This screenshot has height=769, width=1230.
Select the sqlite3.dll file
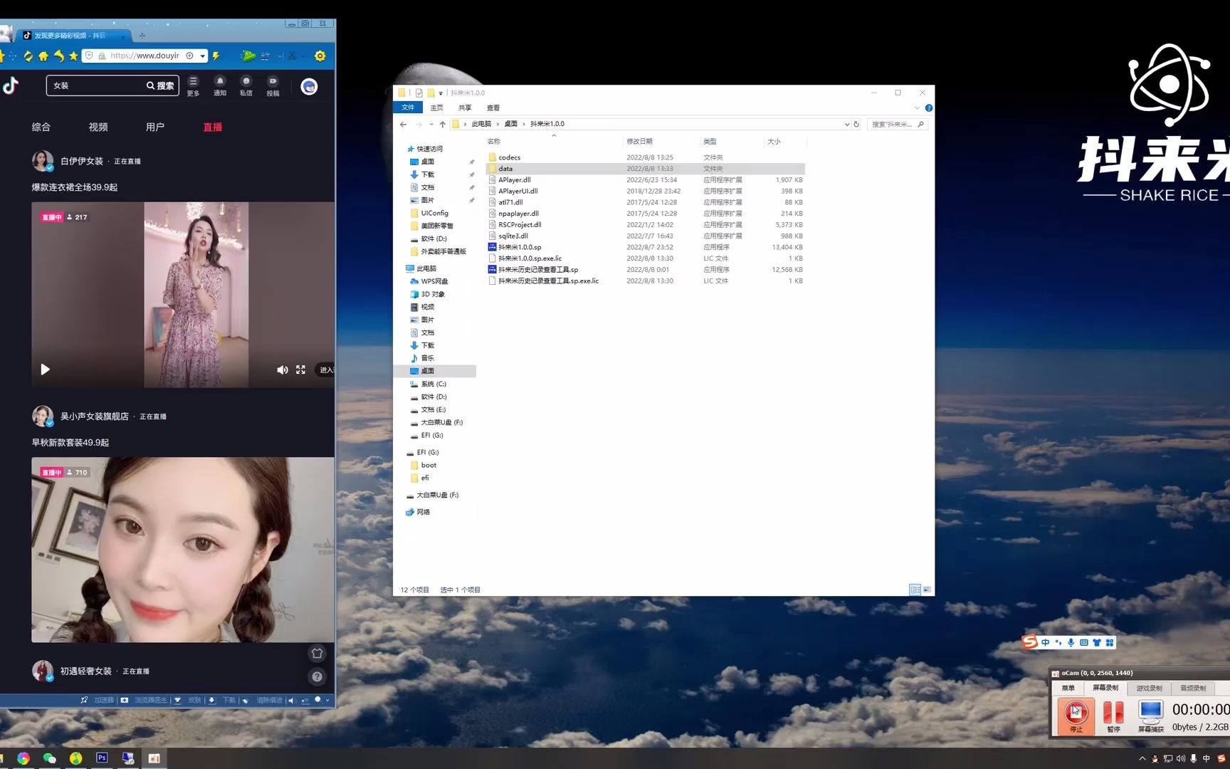pyautogui.click(x=513, y=236)
